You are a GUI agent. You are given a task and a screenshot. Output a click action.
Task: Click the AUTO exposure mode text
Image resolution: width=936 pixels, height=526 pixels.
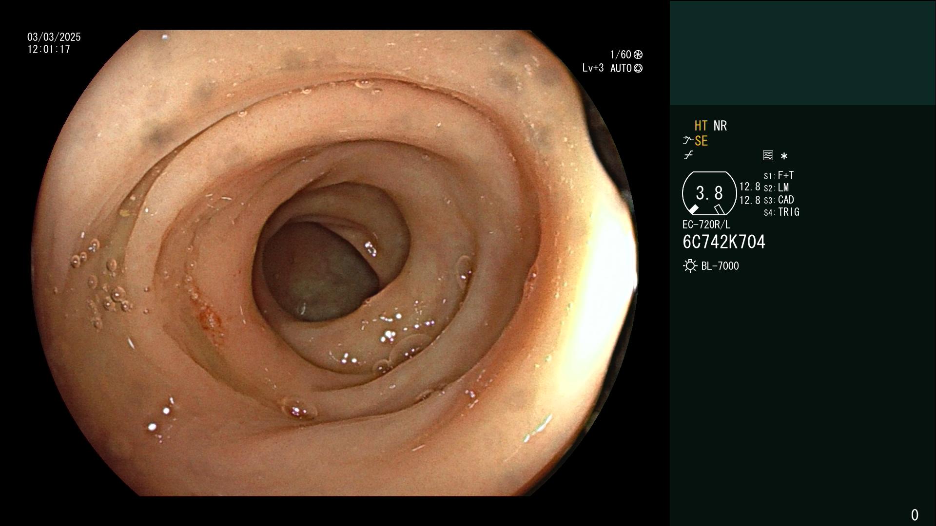coord(621,68)
